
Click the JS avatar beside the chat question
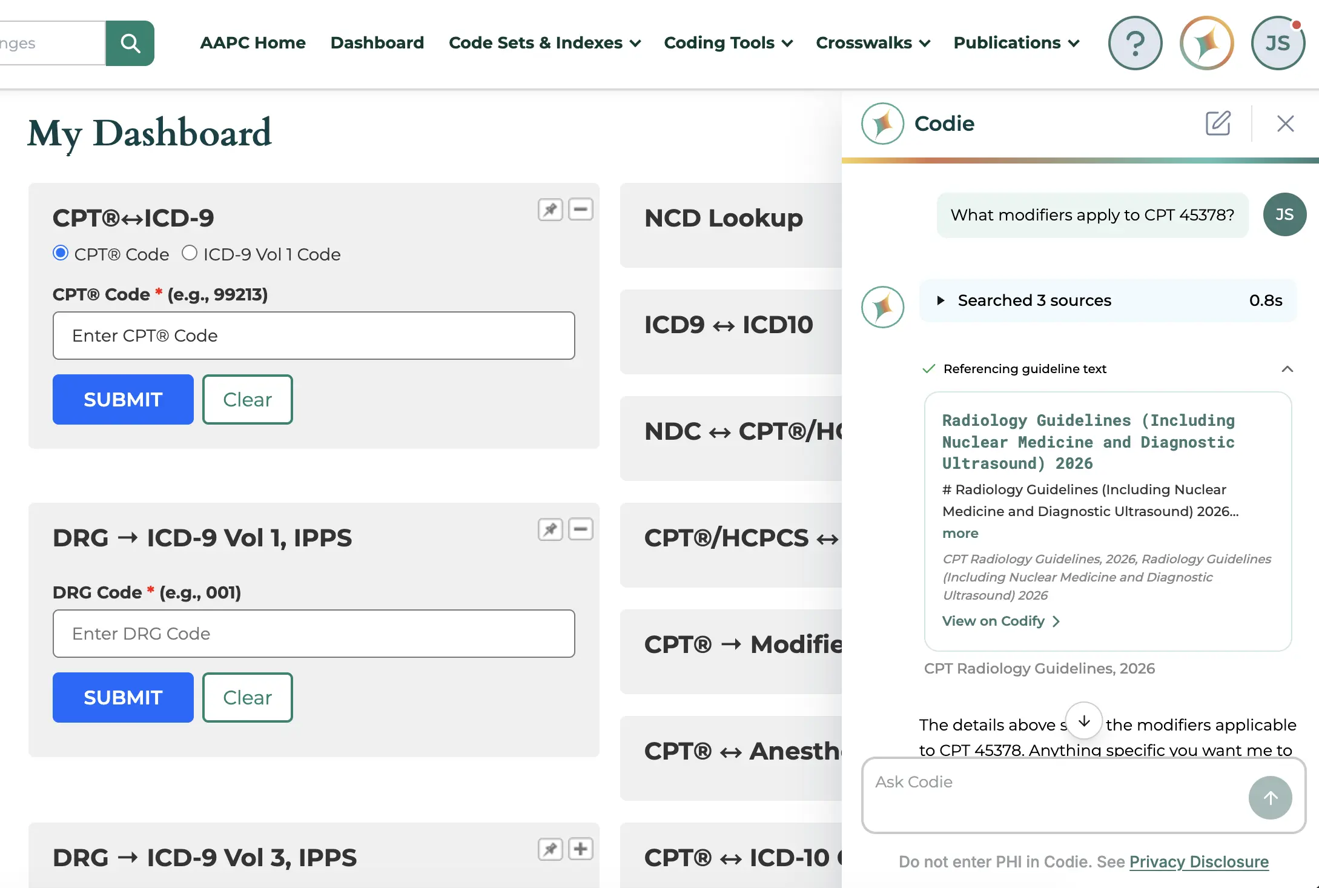[x=1284, y=214]
